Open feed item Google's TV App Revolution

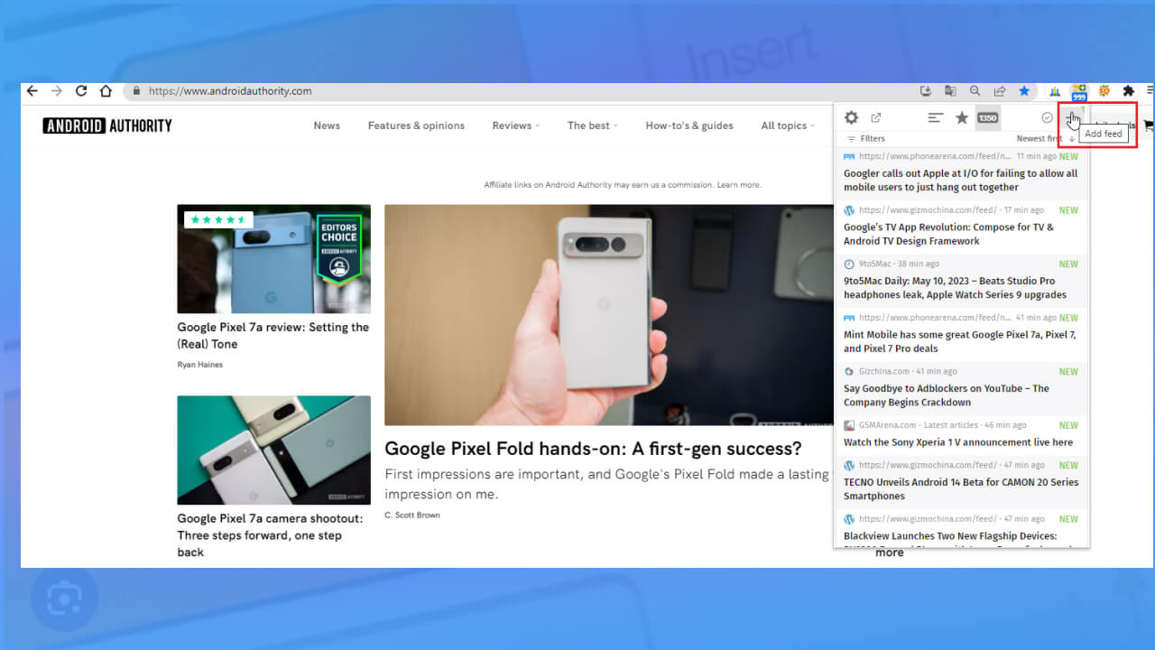(948, 234)
